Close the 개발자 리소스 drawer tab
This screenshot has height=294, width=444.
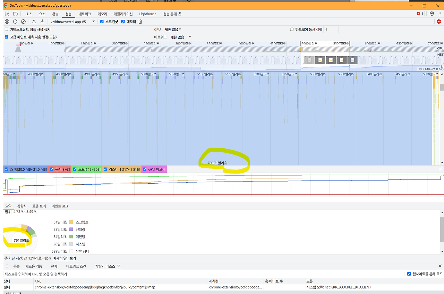click(119, 266)
